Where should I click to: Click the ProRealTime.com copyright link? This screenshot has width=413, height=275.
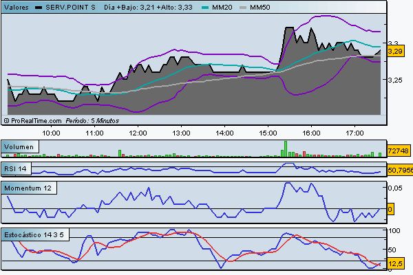(34, 120)
